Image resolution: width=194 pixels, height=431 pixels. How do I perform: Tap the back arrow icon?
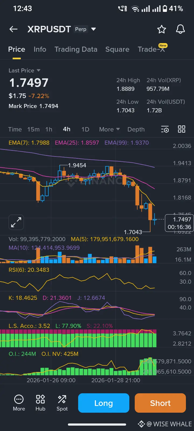13,29
